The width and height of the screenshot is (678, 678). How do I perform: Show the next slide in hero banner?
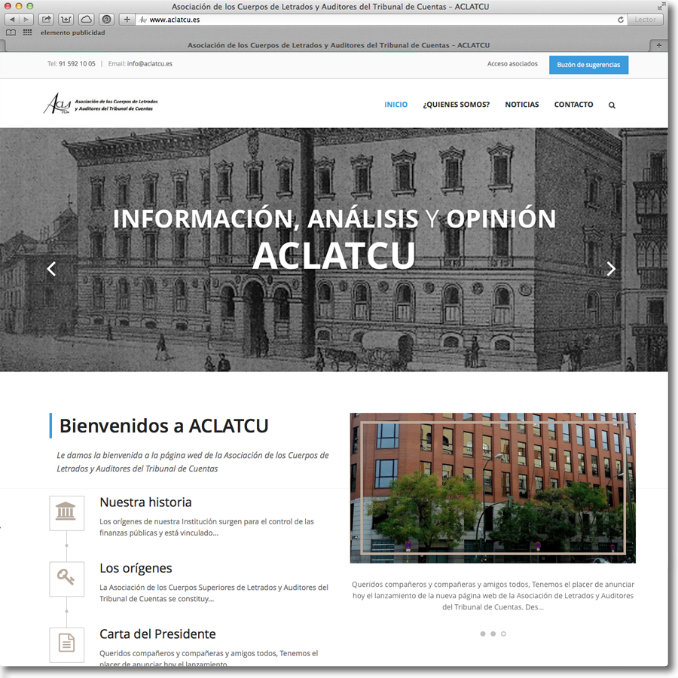tap(610, 268)
